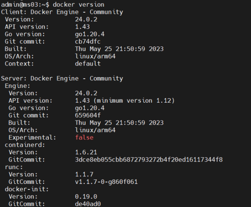
Task: Click the 'Engine:' section label
Action: pos(18,86)
